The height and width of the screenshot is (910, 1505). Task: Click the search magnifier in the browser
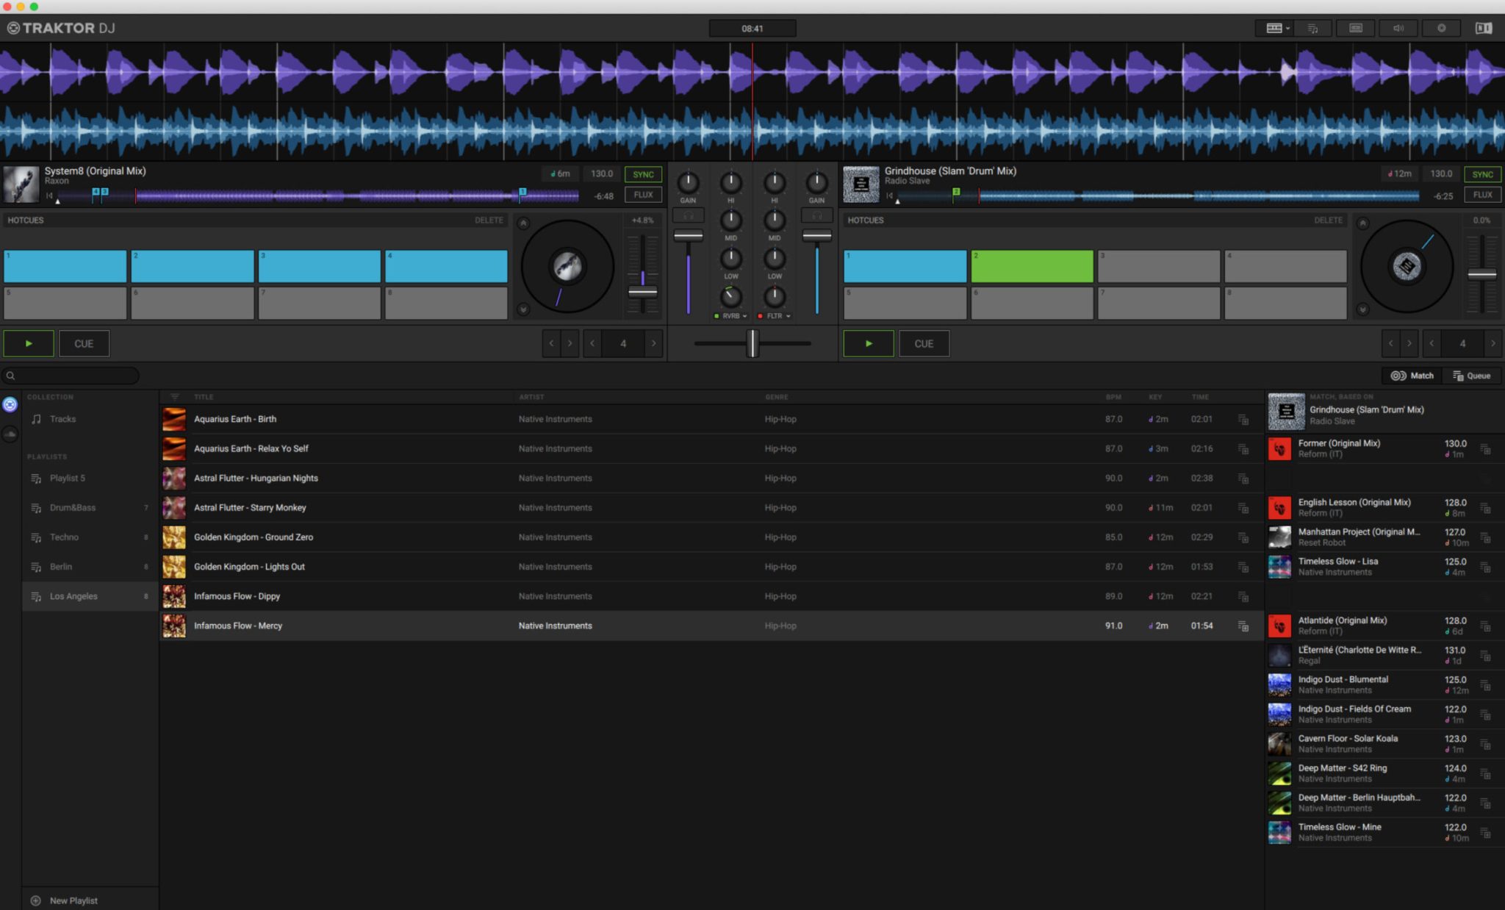tap(10, 375)
